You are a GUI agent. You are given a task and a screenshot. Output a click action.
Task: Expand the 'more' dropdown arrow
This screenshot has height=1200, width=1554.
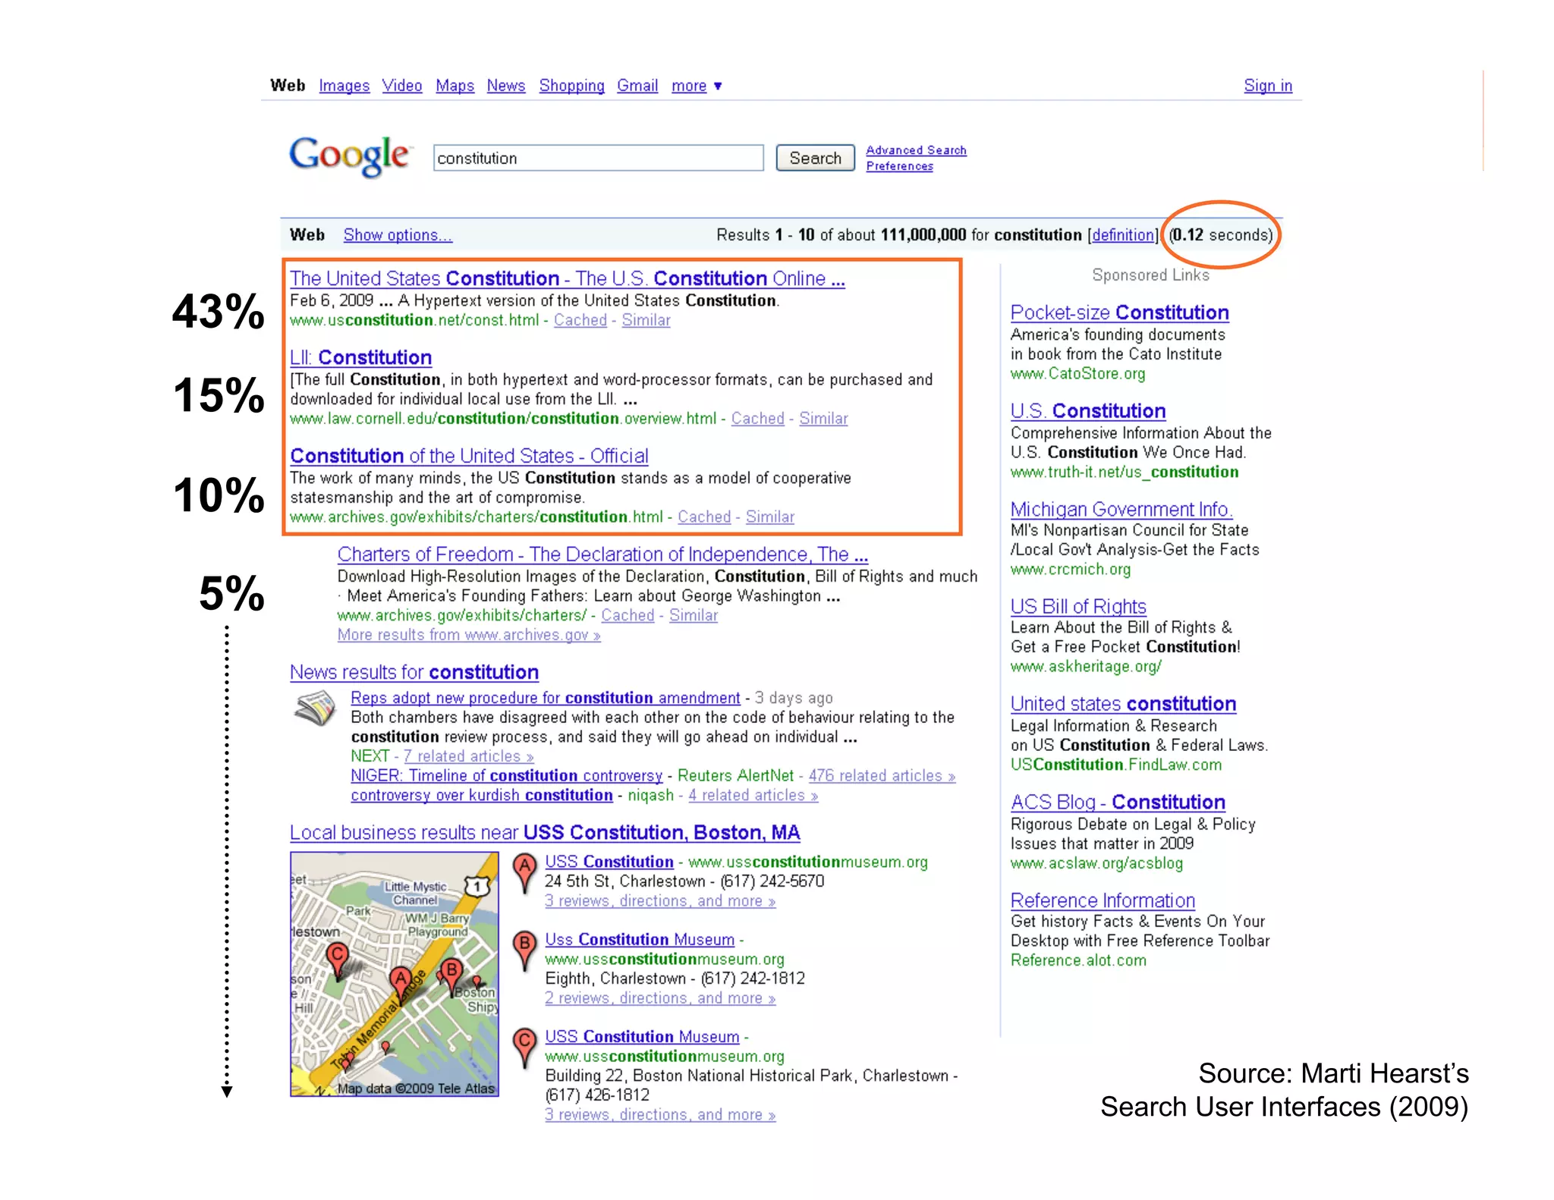point(718,86)
